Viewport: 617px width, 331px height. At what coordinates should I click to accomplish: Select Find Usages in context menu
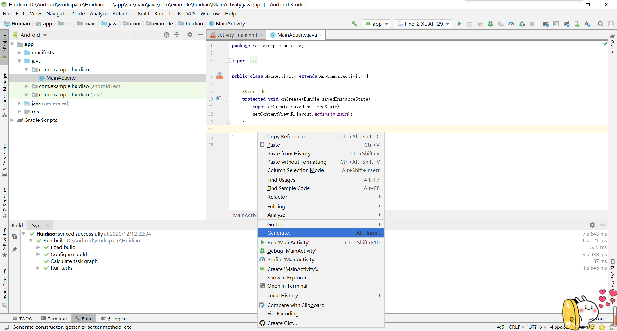pyautogui.click(x=321, y=180)
